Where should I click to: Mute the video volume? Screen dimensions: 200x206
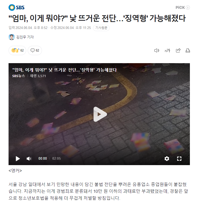coord(29,159)
